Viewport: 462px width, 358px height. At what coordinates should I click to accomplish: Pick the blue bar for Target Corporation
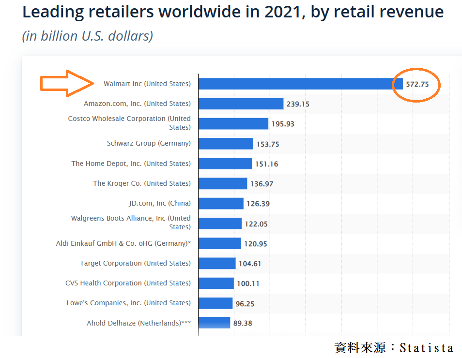pyautogui.click(x=217, y=263)
